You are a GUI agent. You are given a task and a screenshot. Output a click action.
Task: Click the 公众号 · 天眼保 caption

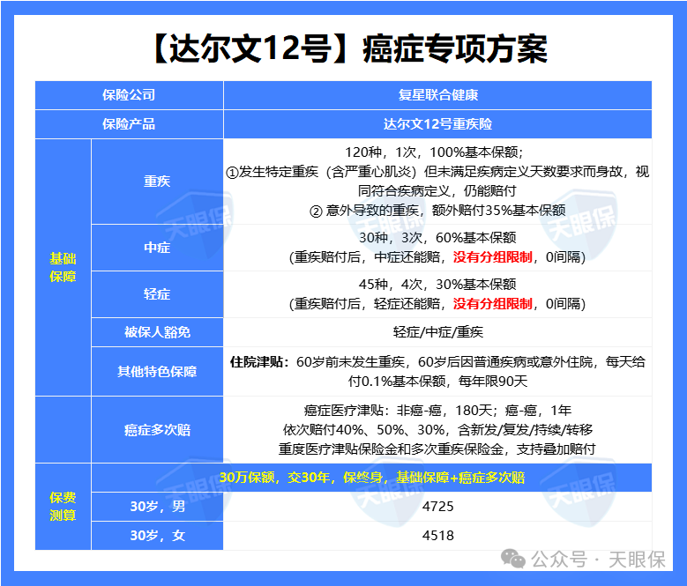click(598, 560)
